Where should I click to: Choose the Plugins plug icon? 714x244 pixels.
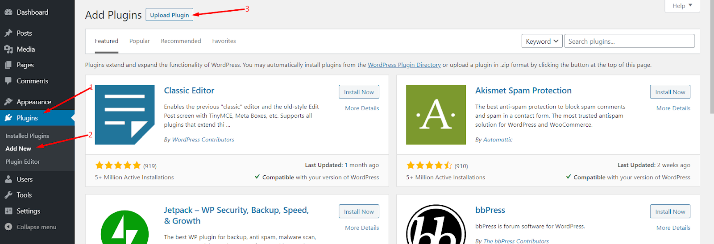[x=8, y=118]
